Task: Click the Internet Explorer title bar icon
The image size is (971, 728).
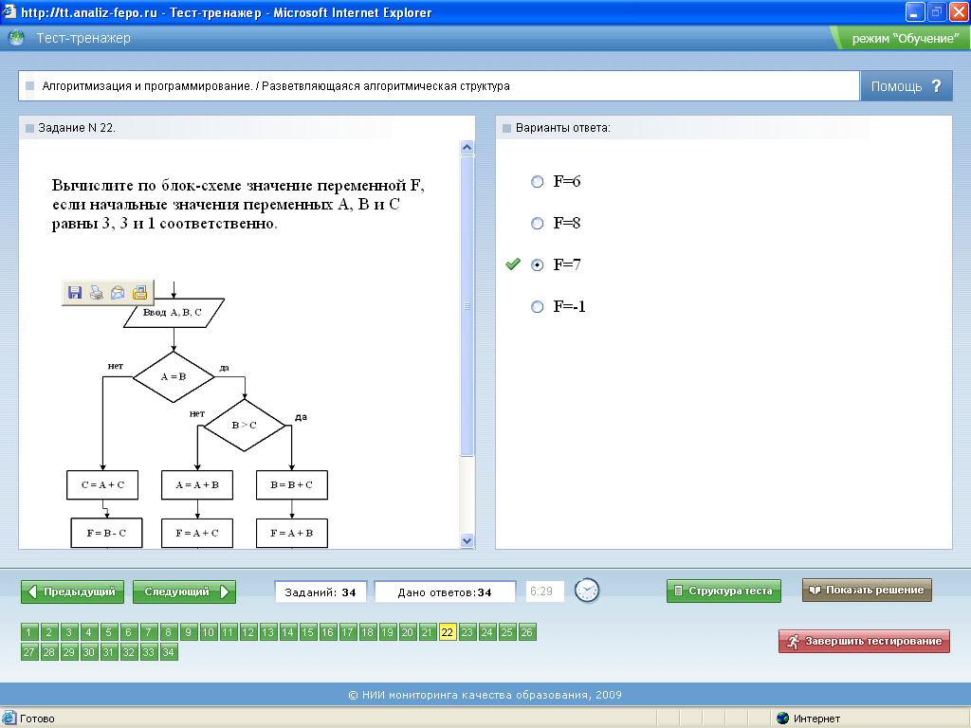Action: 9,11
